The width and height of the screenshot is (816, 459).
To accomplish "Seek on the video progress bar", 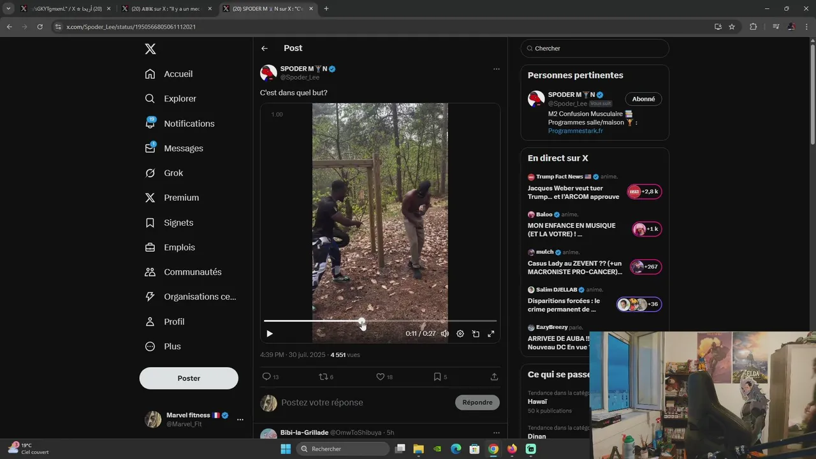I will (x=380, y=321).
